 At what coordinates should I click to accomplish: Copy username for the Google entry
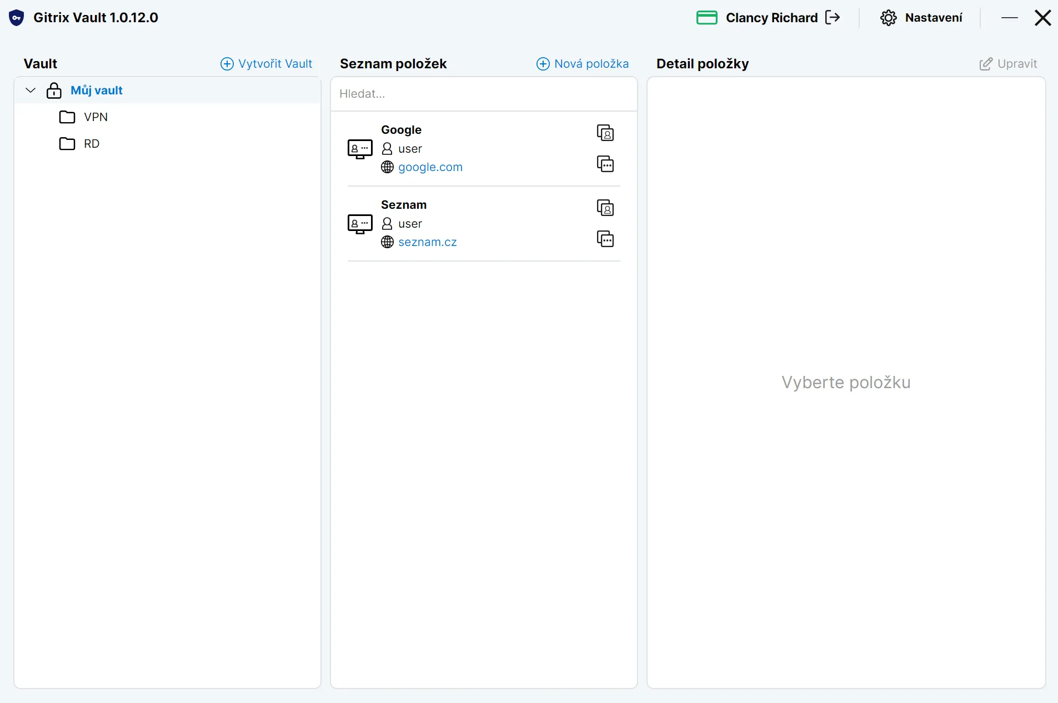coord(605,133)
